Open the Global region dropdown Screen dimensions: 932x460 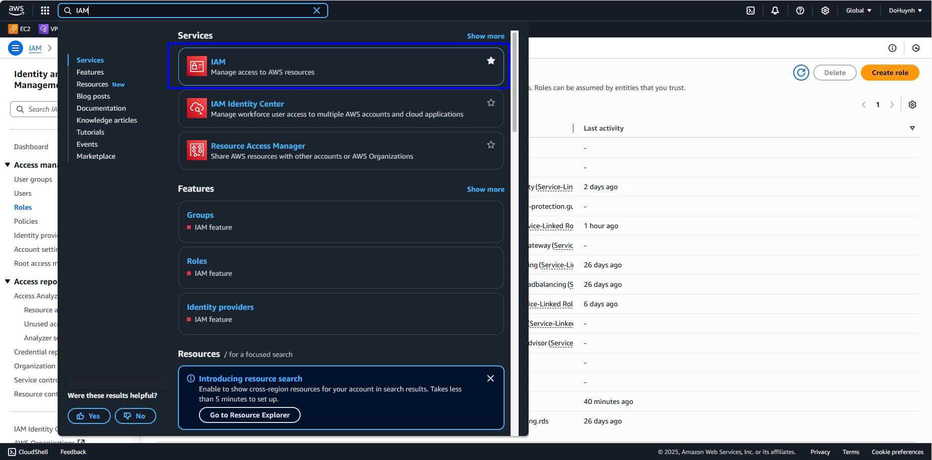pos(858,11)
